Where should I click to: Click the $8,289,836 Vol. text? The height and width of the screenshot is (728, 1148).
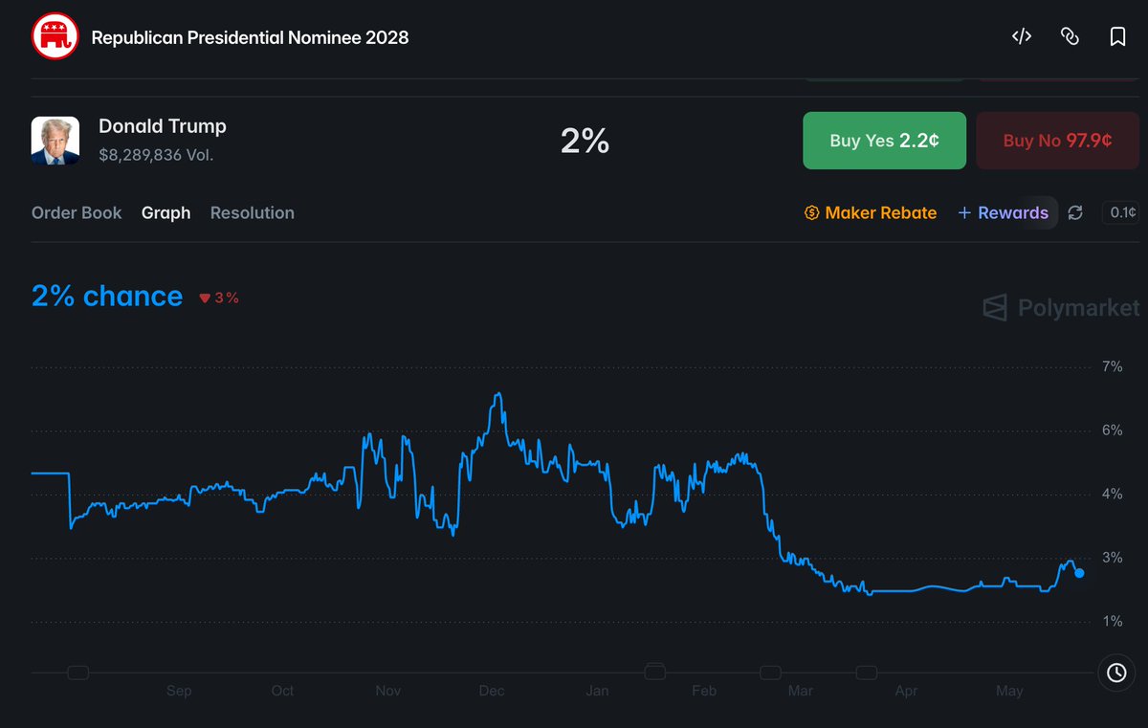(x=156, y=155)
